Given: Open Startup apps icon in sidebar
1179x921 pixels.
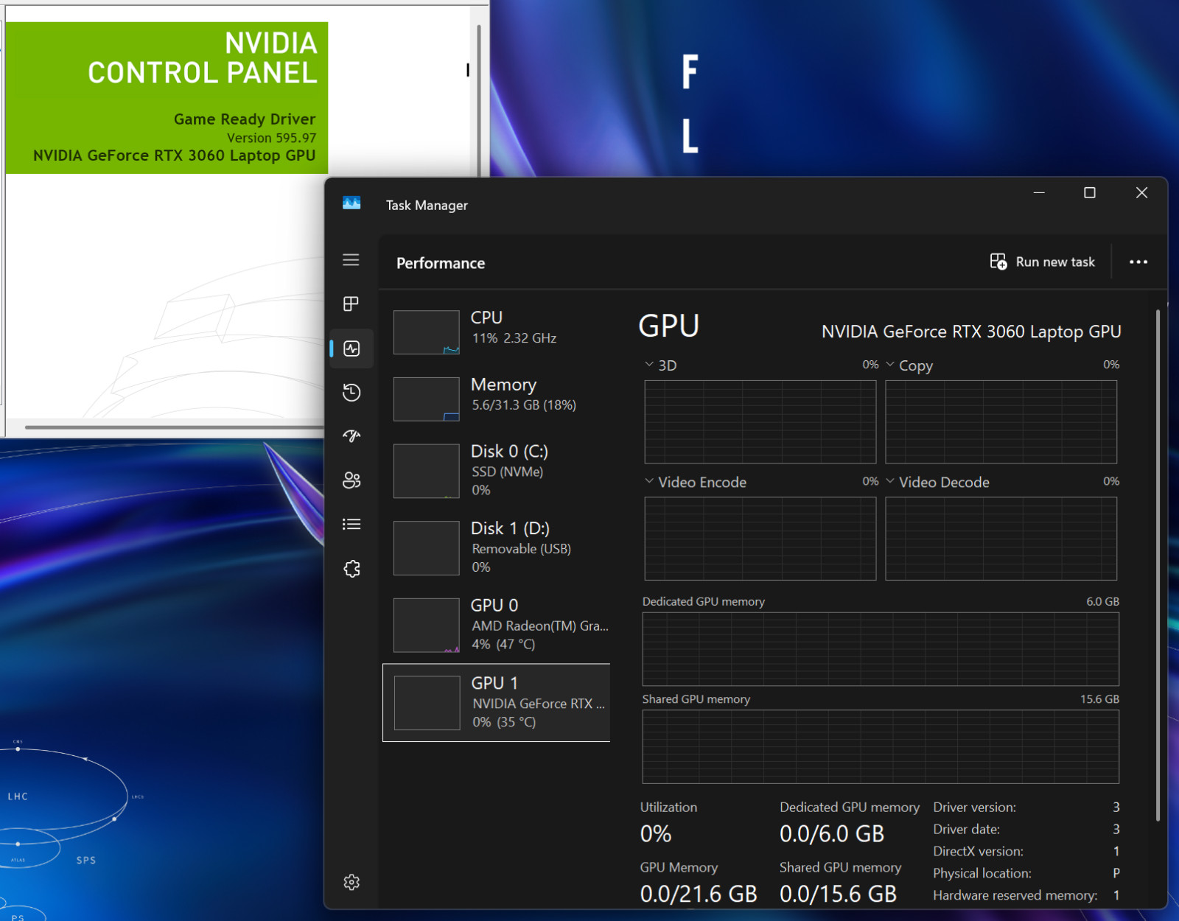Looking at the screenshot, I should coord(351,436).
